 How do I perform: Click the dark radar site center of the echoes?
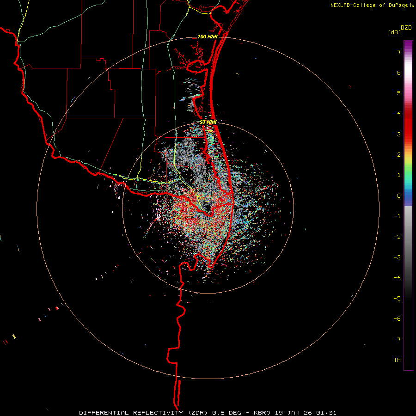point(208,208)
